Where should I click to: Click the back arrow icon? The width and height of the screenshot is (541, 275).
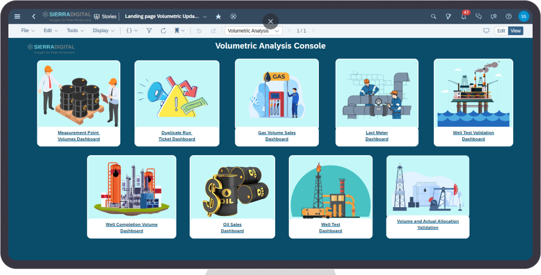point(34,16)
